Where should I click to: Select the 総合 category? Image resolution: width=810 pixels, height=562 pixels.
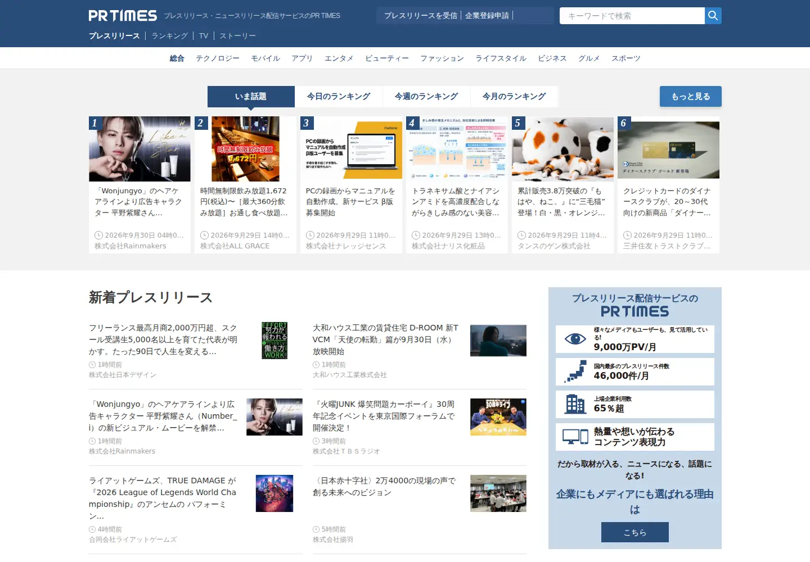177,58
